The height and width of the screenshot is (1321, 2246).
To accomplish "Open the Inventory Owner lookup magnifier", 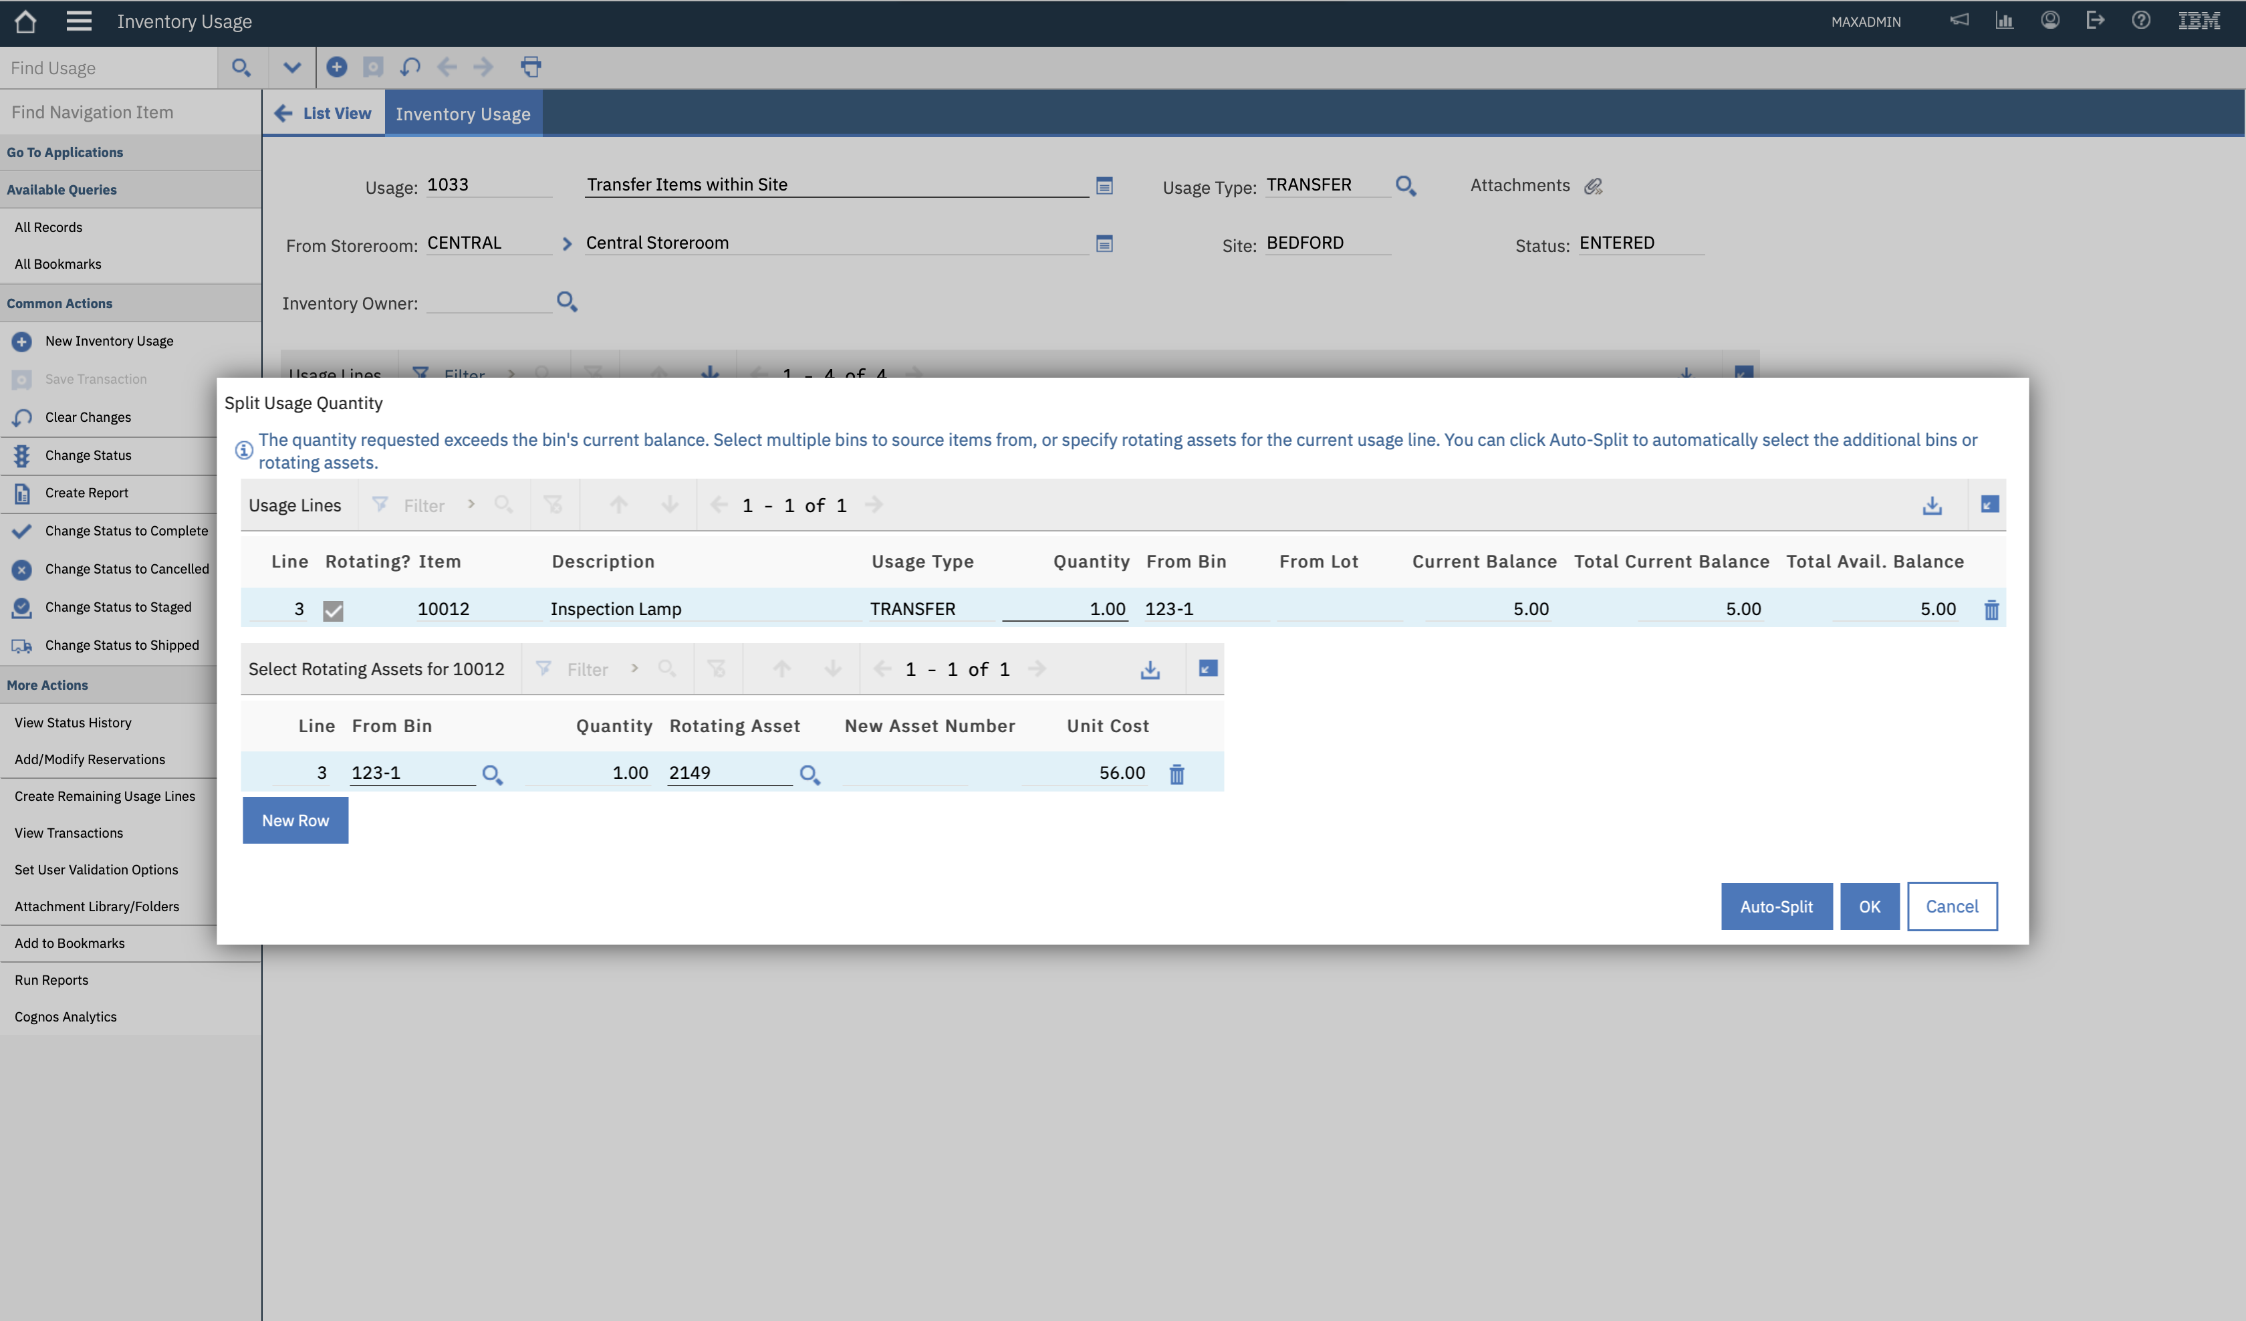I will click(568, 302).
